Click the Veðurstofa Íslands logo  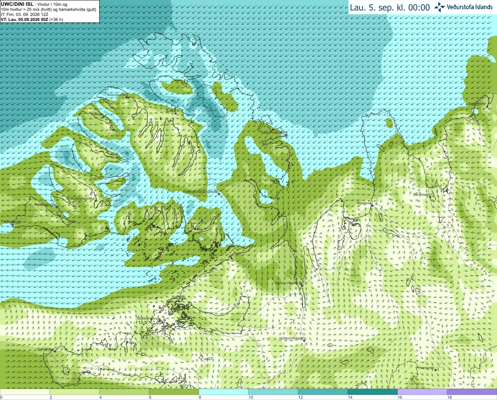464,7
